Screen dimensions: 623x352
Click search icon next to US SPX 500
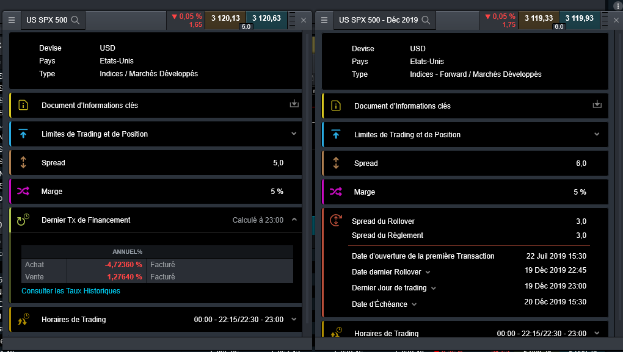(x=75, y=20)
